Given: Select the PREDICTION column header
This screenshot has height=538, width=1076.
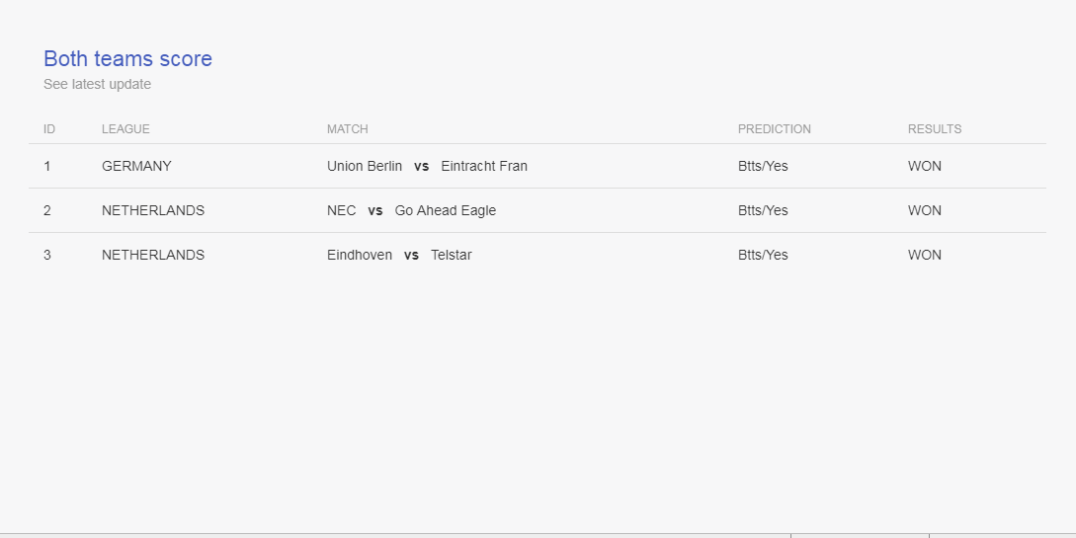Looking at the screenshot, I should point(774,129).
